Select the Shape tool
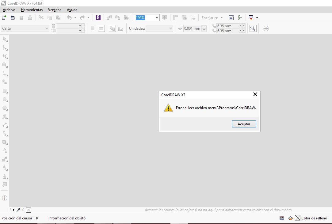This screenshot has height=224, width=332. click(x=5, y=47)
